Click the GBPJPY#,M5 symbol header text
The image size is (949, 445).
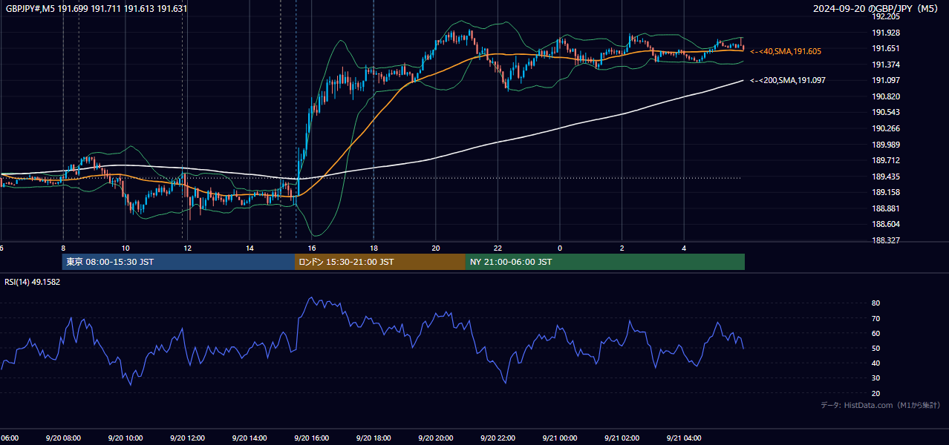[97, 8]
